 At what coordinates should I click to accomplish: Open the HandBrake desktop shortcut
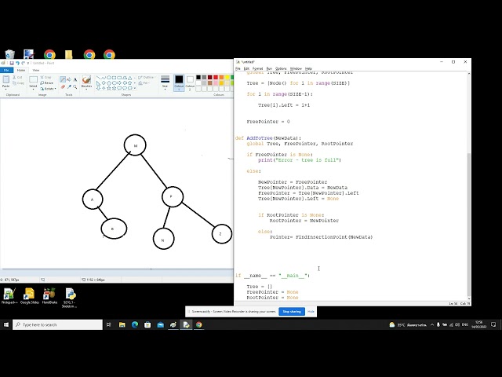[49, 296]
